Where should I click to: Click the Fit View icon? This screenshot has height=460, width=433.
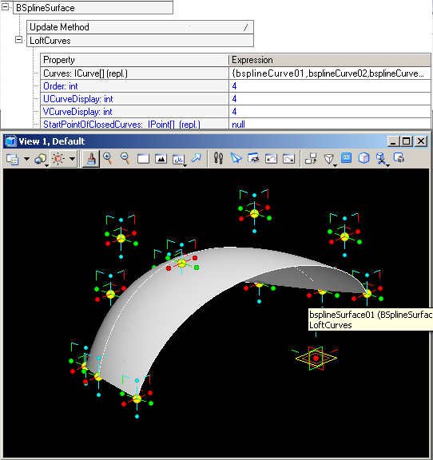[x=161, y=159]
